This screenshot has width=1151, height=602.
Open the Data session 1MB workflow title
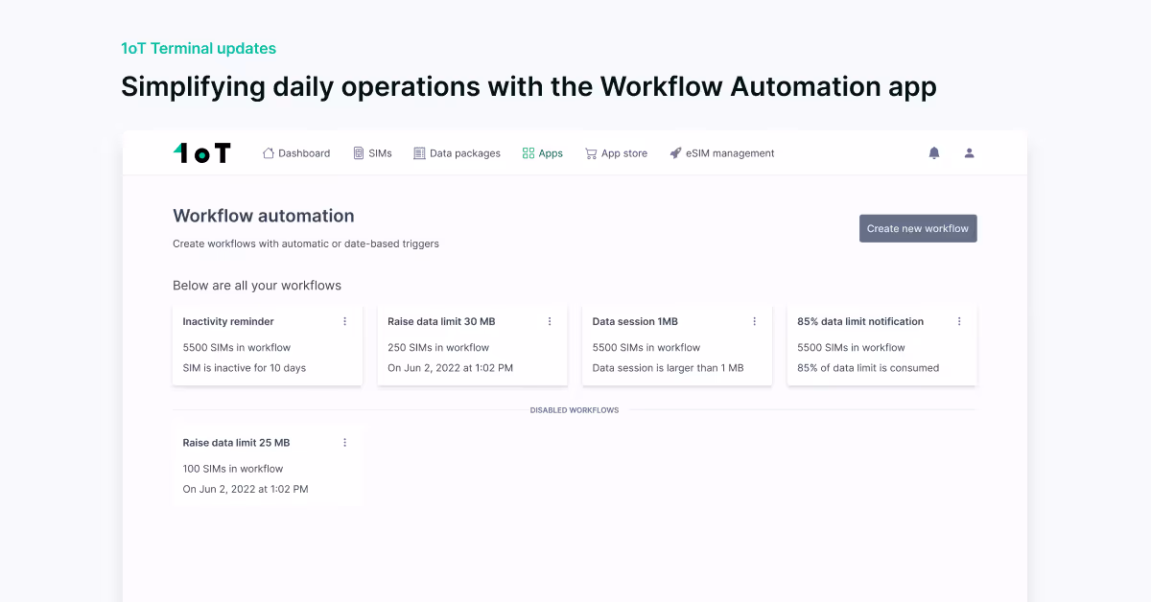point(635,321)
